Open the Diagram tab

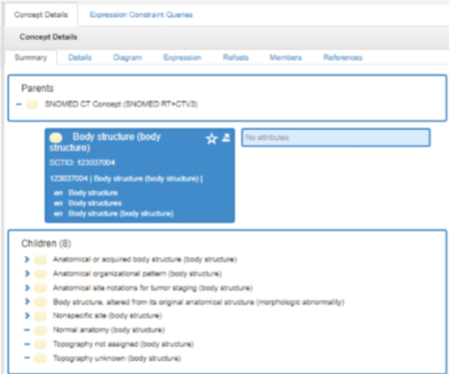tap(127, 57)
